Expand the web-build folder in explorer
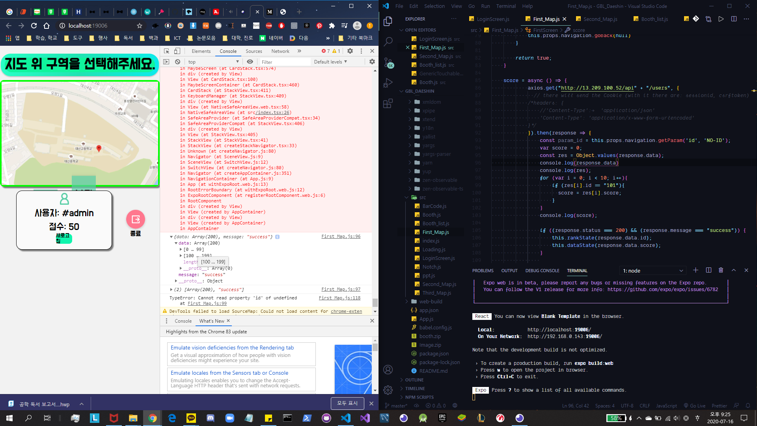The height and width of the screenshot is (426, 757). coord(431,301)
